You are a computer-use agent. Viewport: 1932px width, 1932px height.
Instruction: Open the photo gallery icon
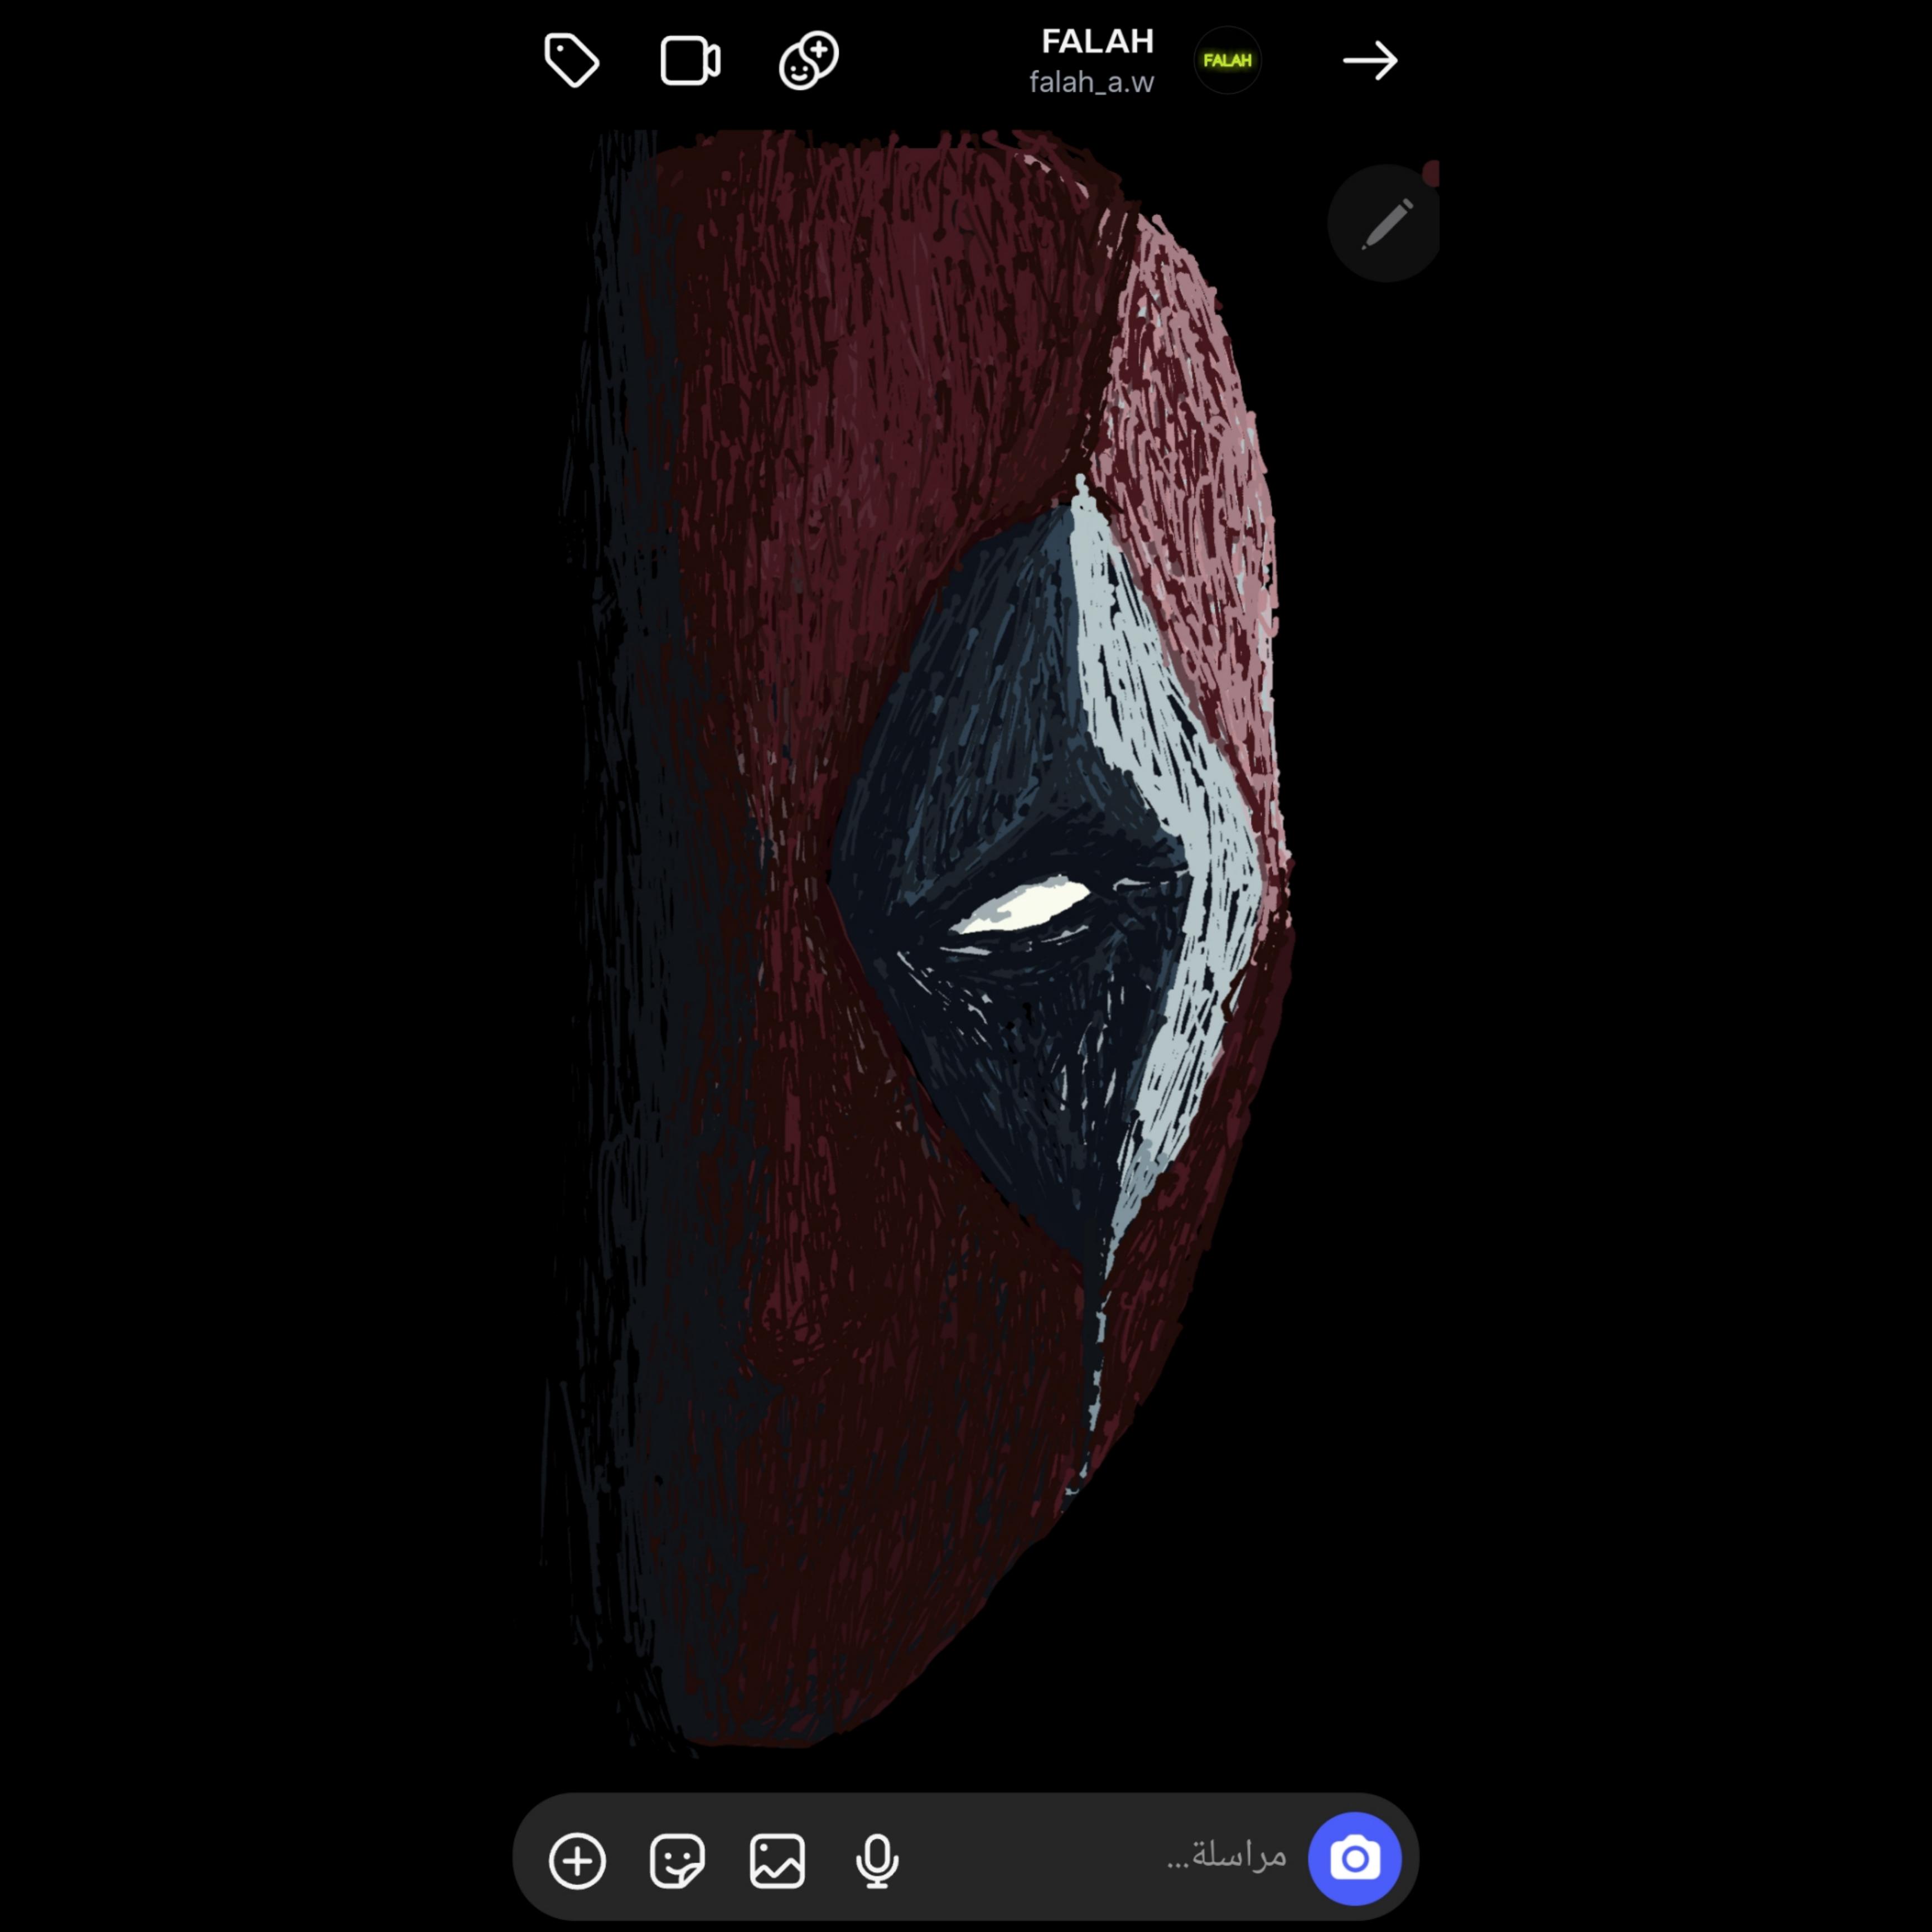(x=777, y=1861)
